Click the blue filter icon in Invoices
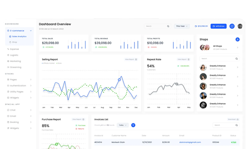This screenshot has width=249, height=149. tap(133, 125)
